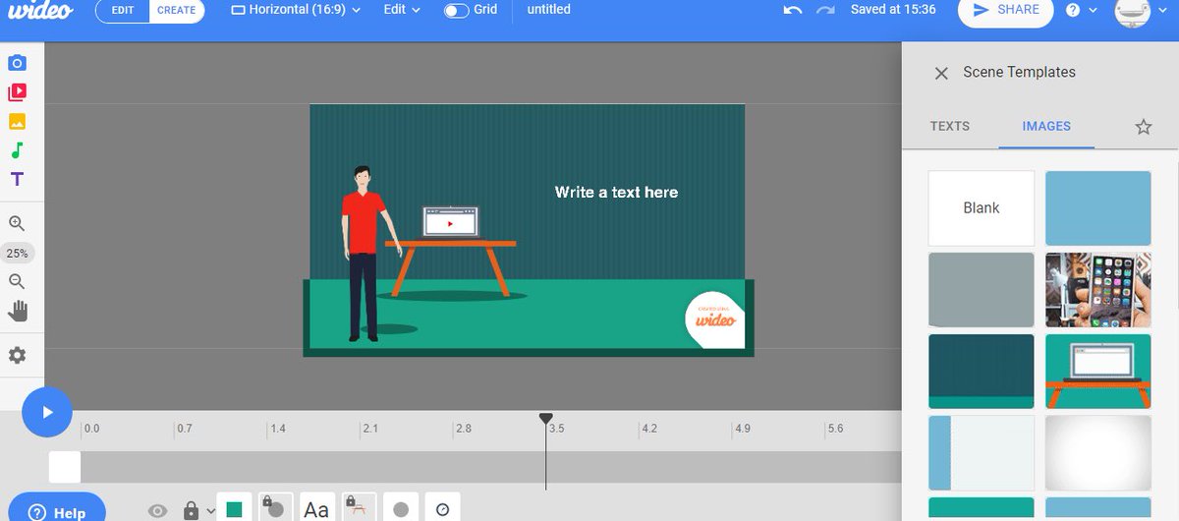
Task: Select the dark teal wall scene template
Action: pos(982,372)
